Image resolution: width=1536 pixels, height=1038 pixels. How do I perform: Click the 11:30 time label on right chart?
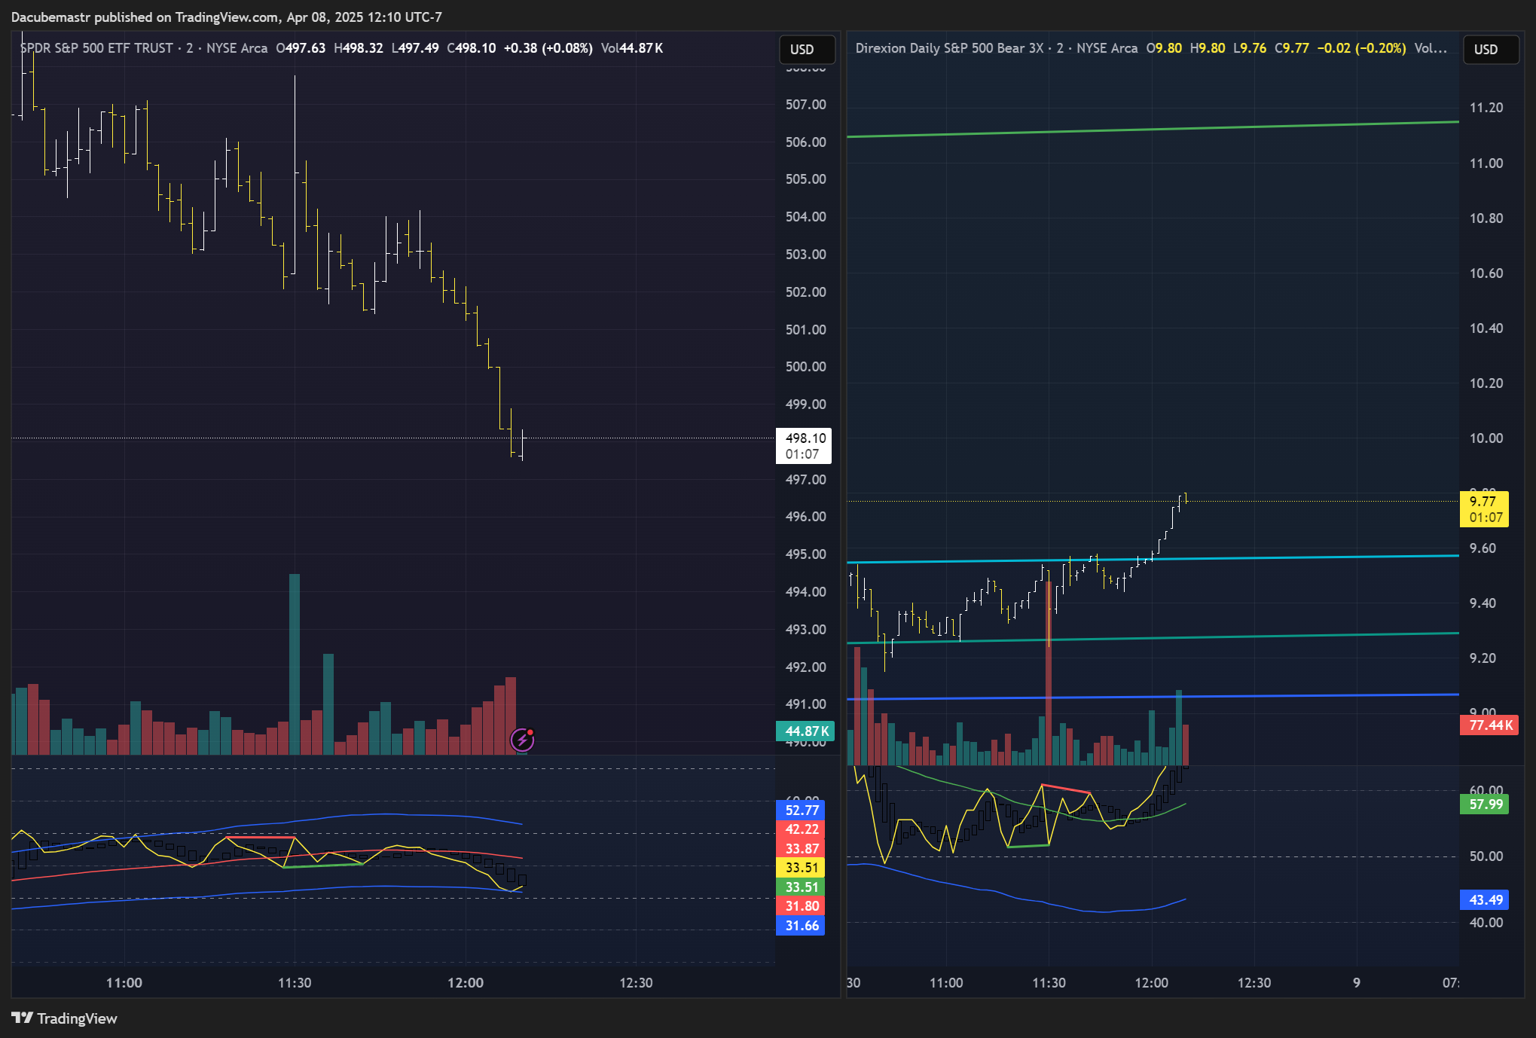pos(1049,983)
